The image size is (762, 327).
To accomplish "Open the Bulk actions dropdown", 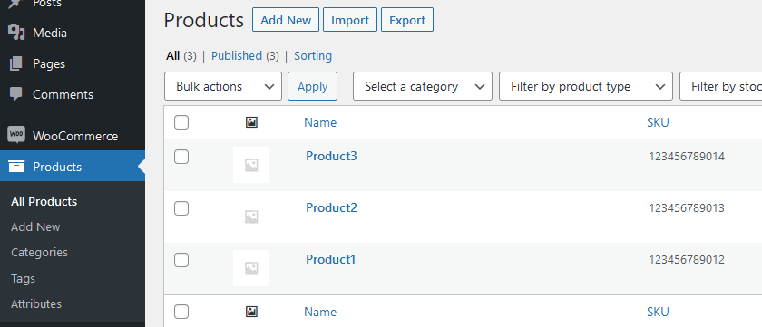I will coord(223,86).
